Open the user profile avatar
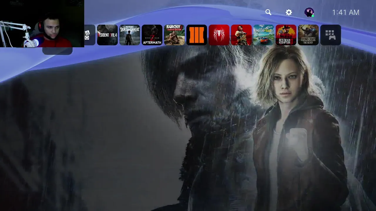The width and height of the screenshot is (376, 211). (309, 12)
